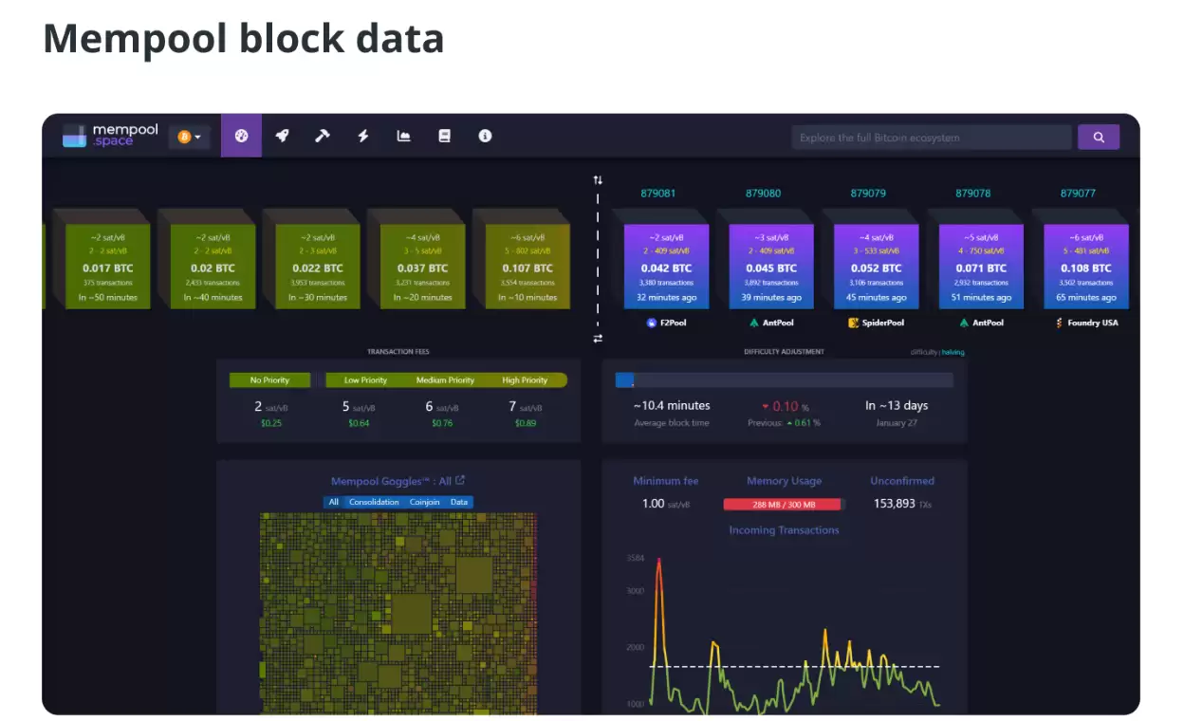Open the mempool.space logo home
1184x721 pixels.
pos(110,136)
